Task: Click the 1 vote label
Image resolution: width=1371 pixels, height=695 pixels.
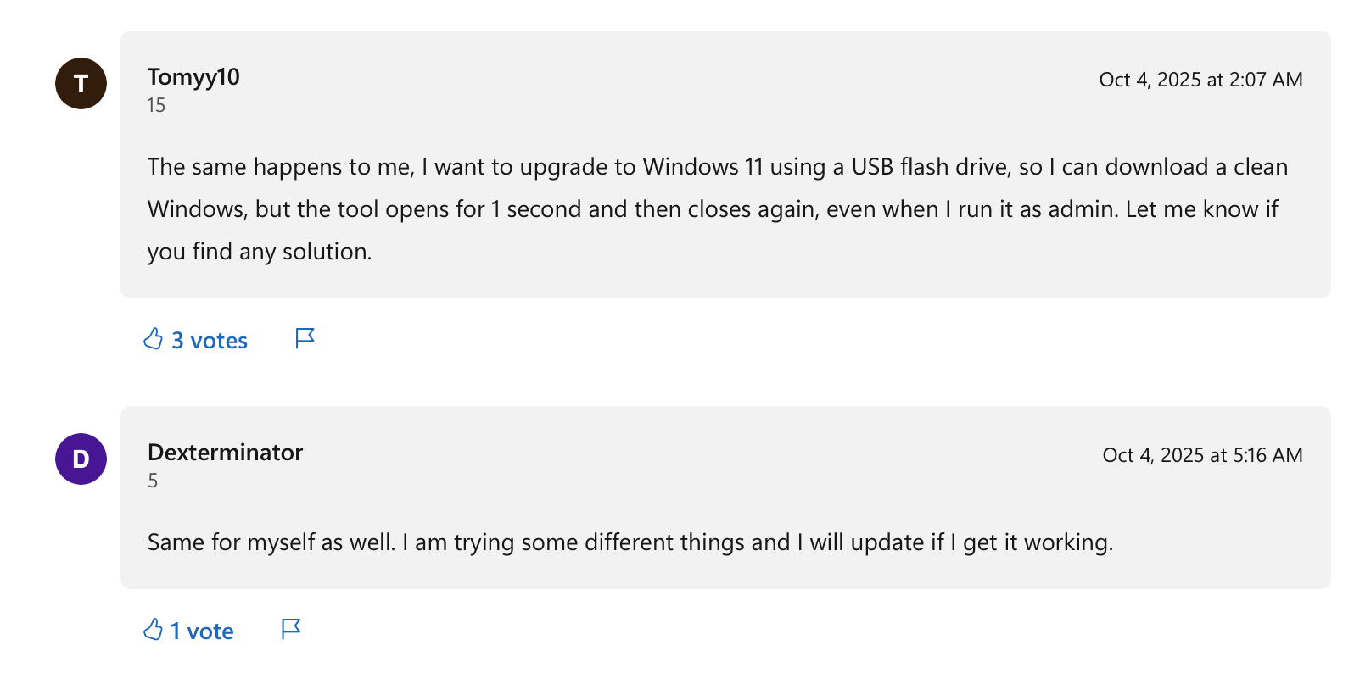Action: 202,631
